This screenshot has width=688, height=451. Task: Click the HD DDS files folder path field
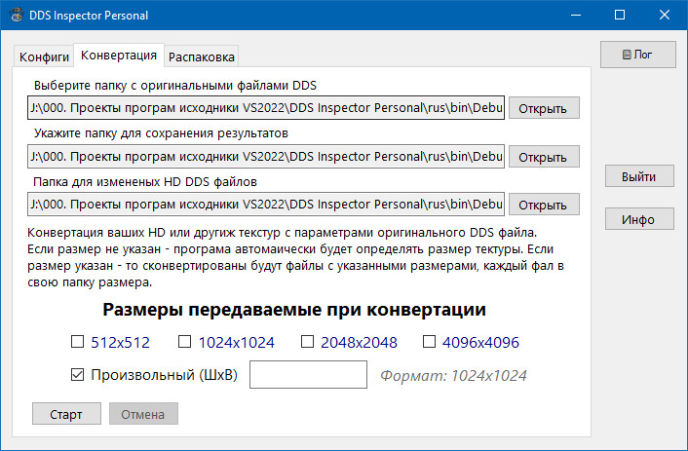pos(265,205)
